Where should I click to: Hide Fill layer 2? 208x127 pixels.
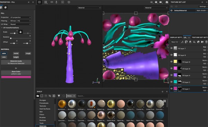click(x=171, y=82)
